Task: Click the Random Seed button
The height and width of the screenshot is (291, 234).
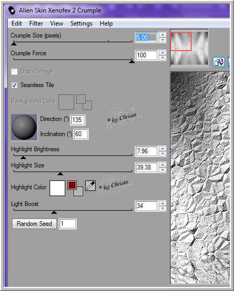Action: coord(34,224)
